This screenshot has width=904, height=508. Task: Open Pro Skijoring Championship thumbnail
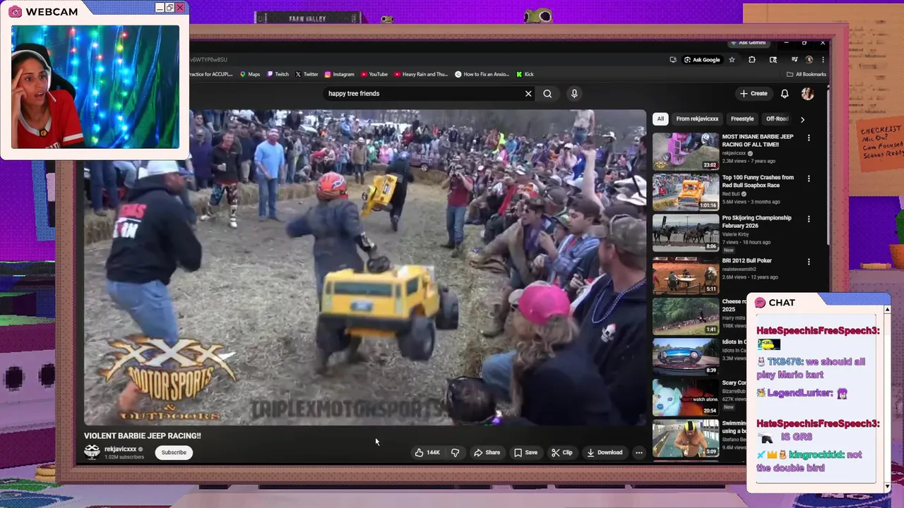click(686, 232)
